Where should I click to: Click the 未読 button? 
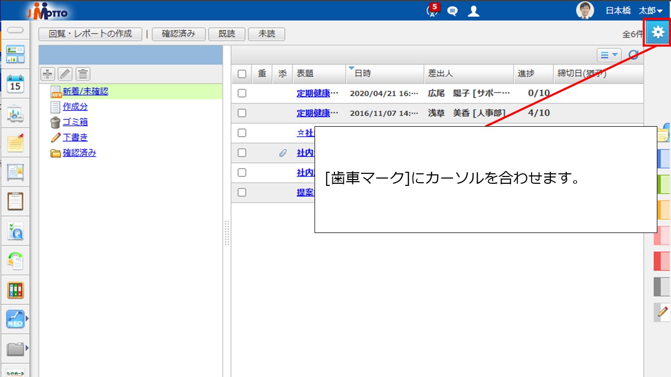pos(266,34)
